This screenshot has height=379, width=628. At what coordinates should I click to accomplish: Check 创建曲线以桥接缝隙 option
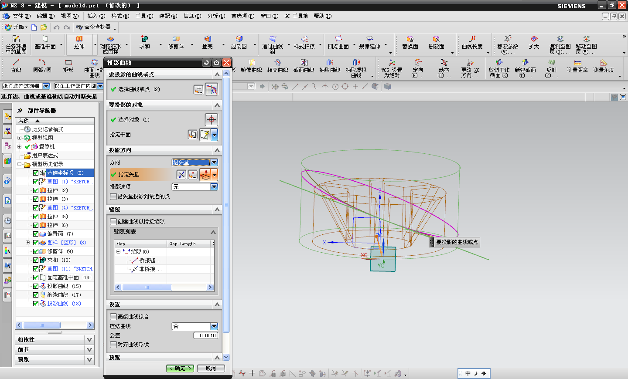click(113, 222)
